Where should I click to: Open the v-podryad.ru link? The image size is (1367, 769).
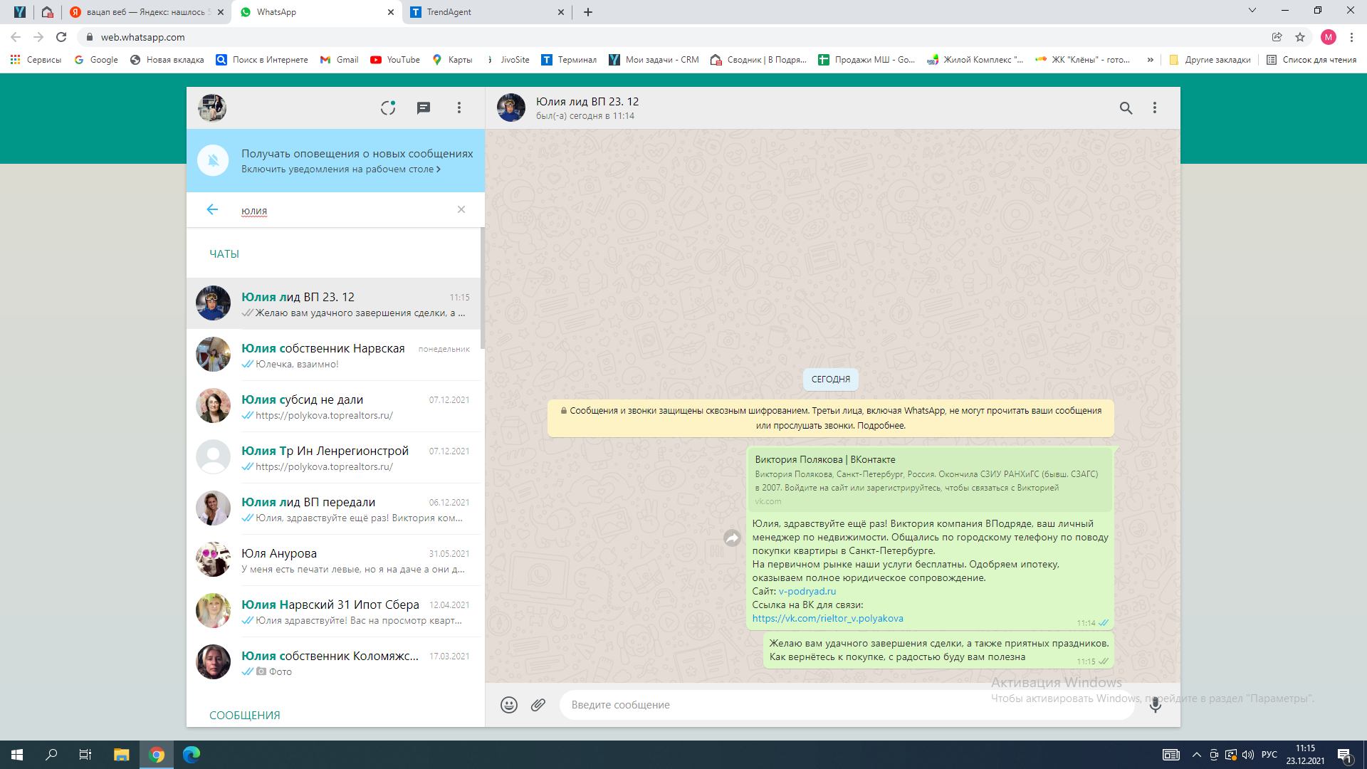point(807,591)
